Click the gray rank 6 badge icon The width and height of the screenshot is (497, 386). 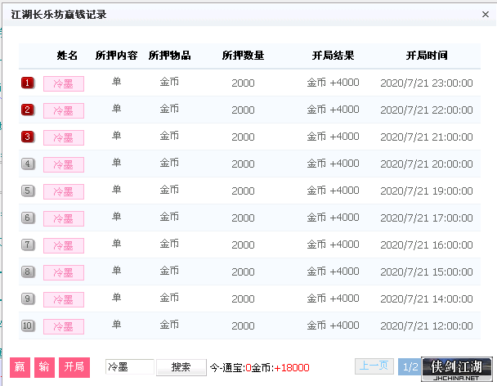(x=28, y=218)
